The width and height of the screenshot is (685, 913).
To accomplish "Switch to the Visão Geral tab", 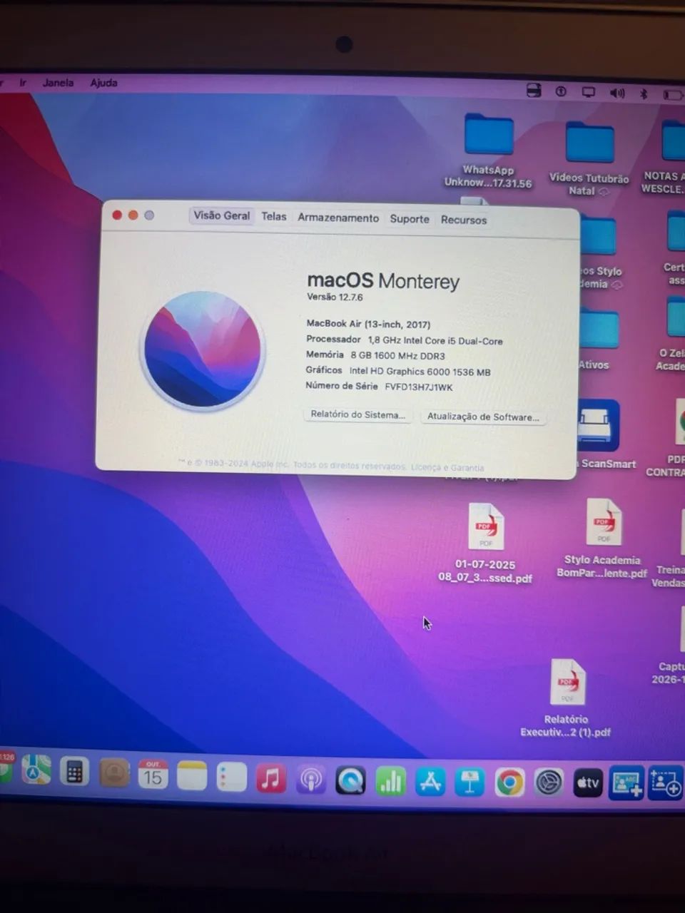I will coord(222,215).
